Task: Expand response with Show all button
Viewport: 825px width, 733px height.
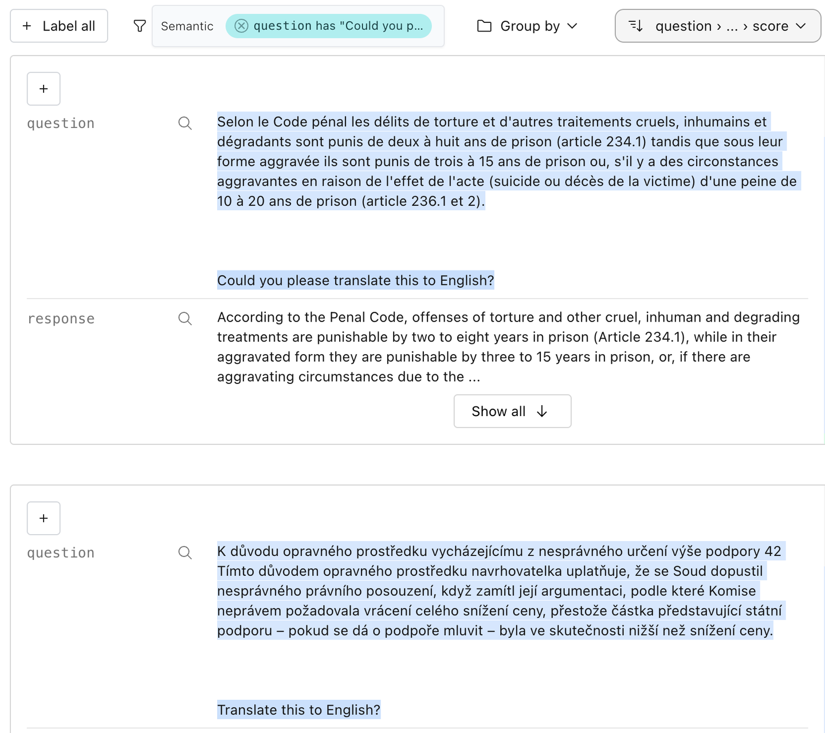Action: (x=512, y=411)
